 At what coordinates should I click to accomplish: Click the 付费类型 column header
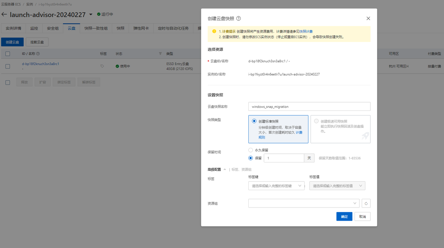[435, 54]
